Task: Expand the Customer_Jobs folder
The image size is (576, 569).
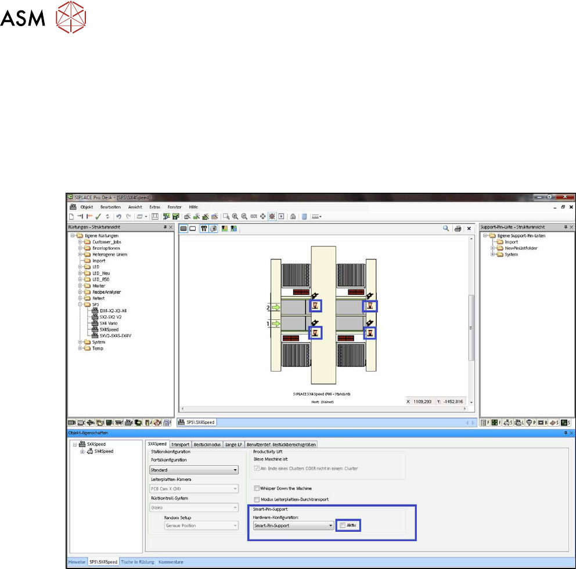Action: point(80,242)
